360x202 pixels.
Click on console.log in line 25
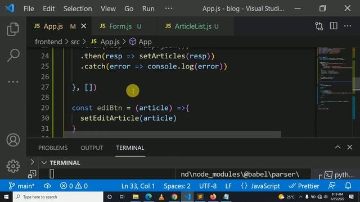(x=170, y=66)
